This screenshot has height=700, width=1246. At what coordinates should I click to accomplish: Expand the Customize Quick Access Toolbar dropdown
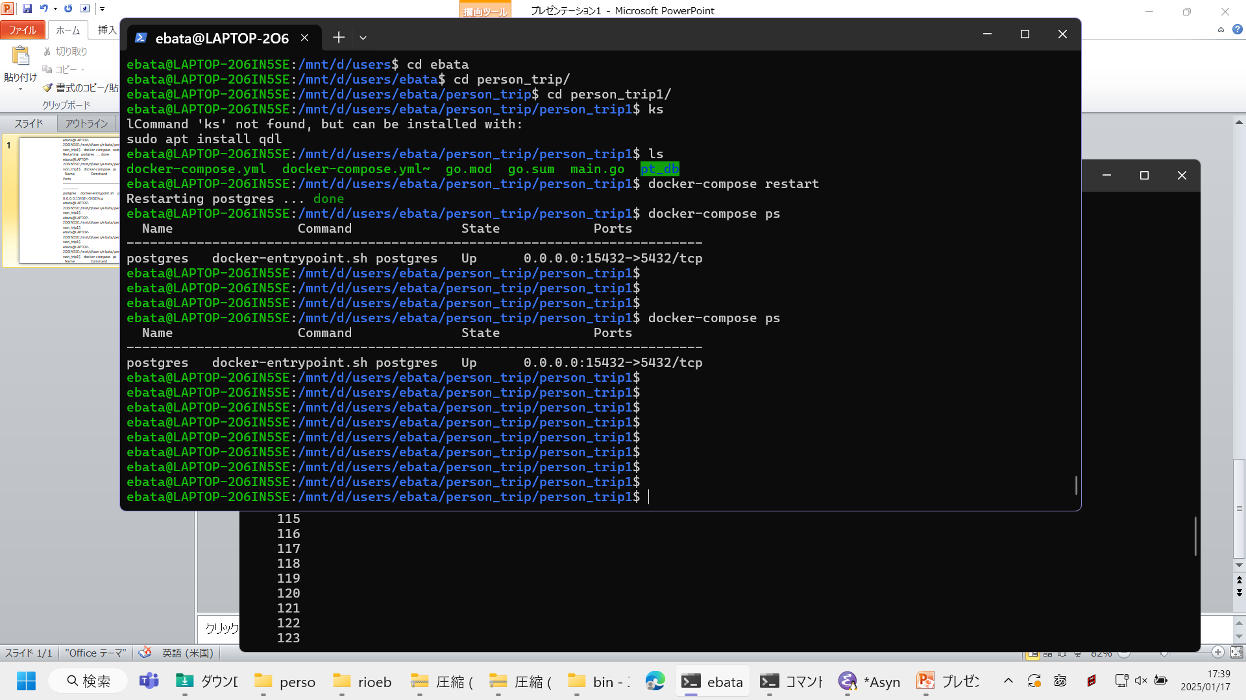click(102, 8)
